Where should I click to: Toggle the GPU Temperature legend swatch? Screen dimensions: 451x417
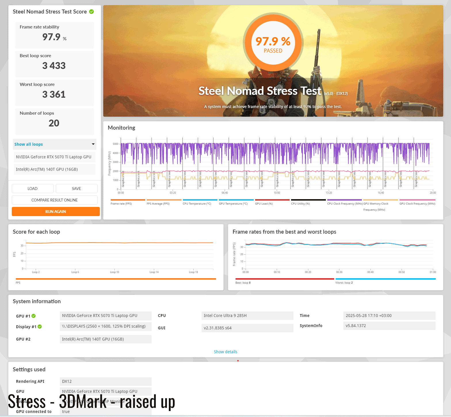236,200
